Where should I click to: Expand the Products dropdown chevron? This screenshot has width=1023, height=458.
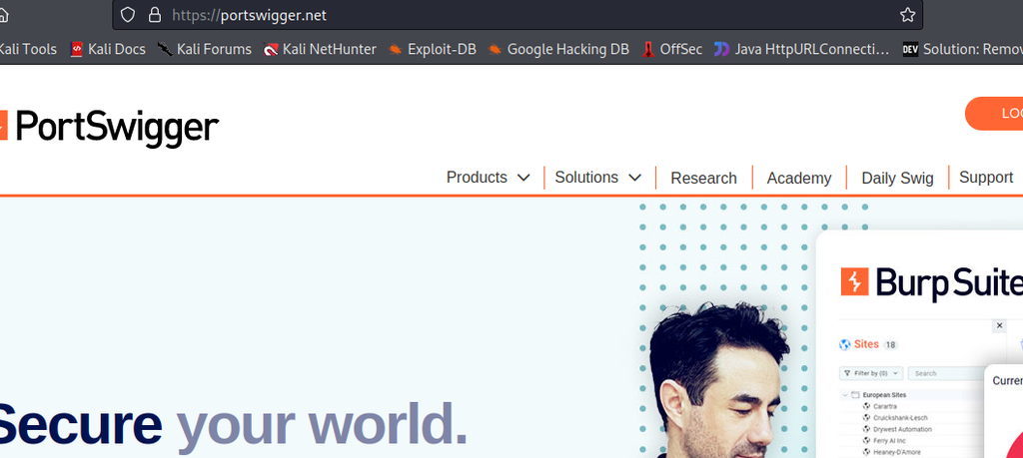click(x=523, y=178)
